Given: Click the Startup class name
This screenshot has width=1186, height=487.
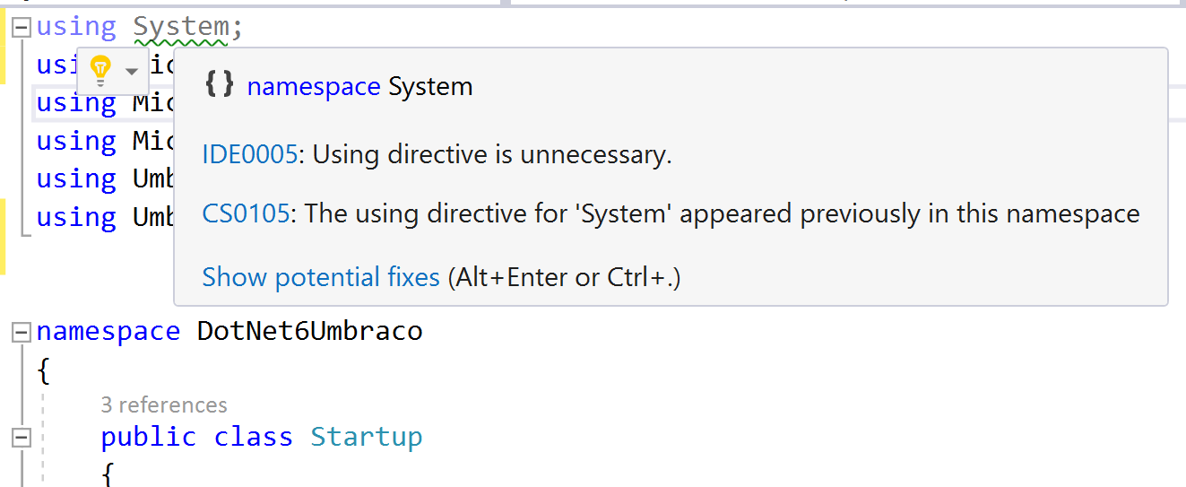Looking at the screenshot, I should [x=366, y=437].
